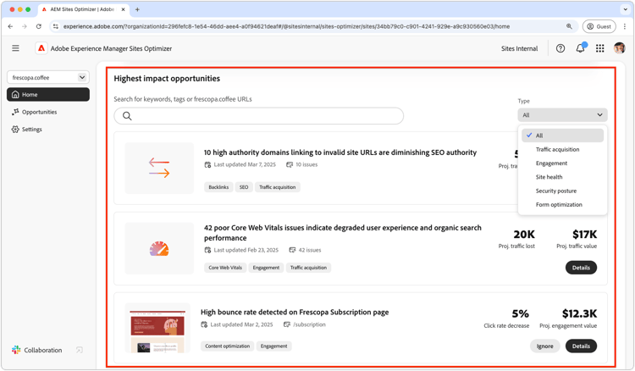Click Engagement tag on bounce rate card
Image resolution: width=635 pixels, height=371 pixels.
click(273, 346)
